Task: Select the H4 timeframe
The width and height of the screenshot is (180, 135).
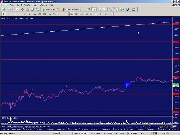Action: pos(96,14)
